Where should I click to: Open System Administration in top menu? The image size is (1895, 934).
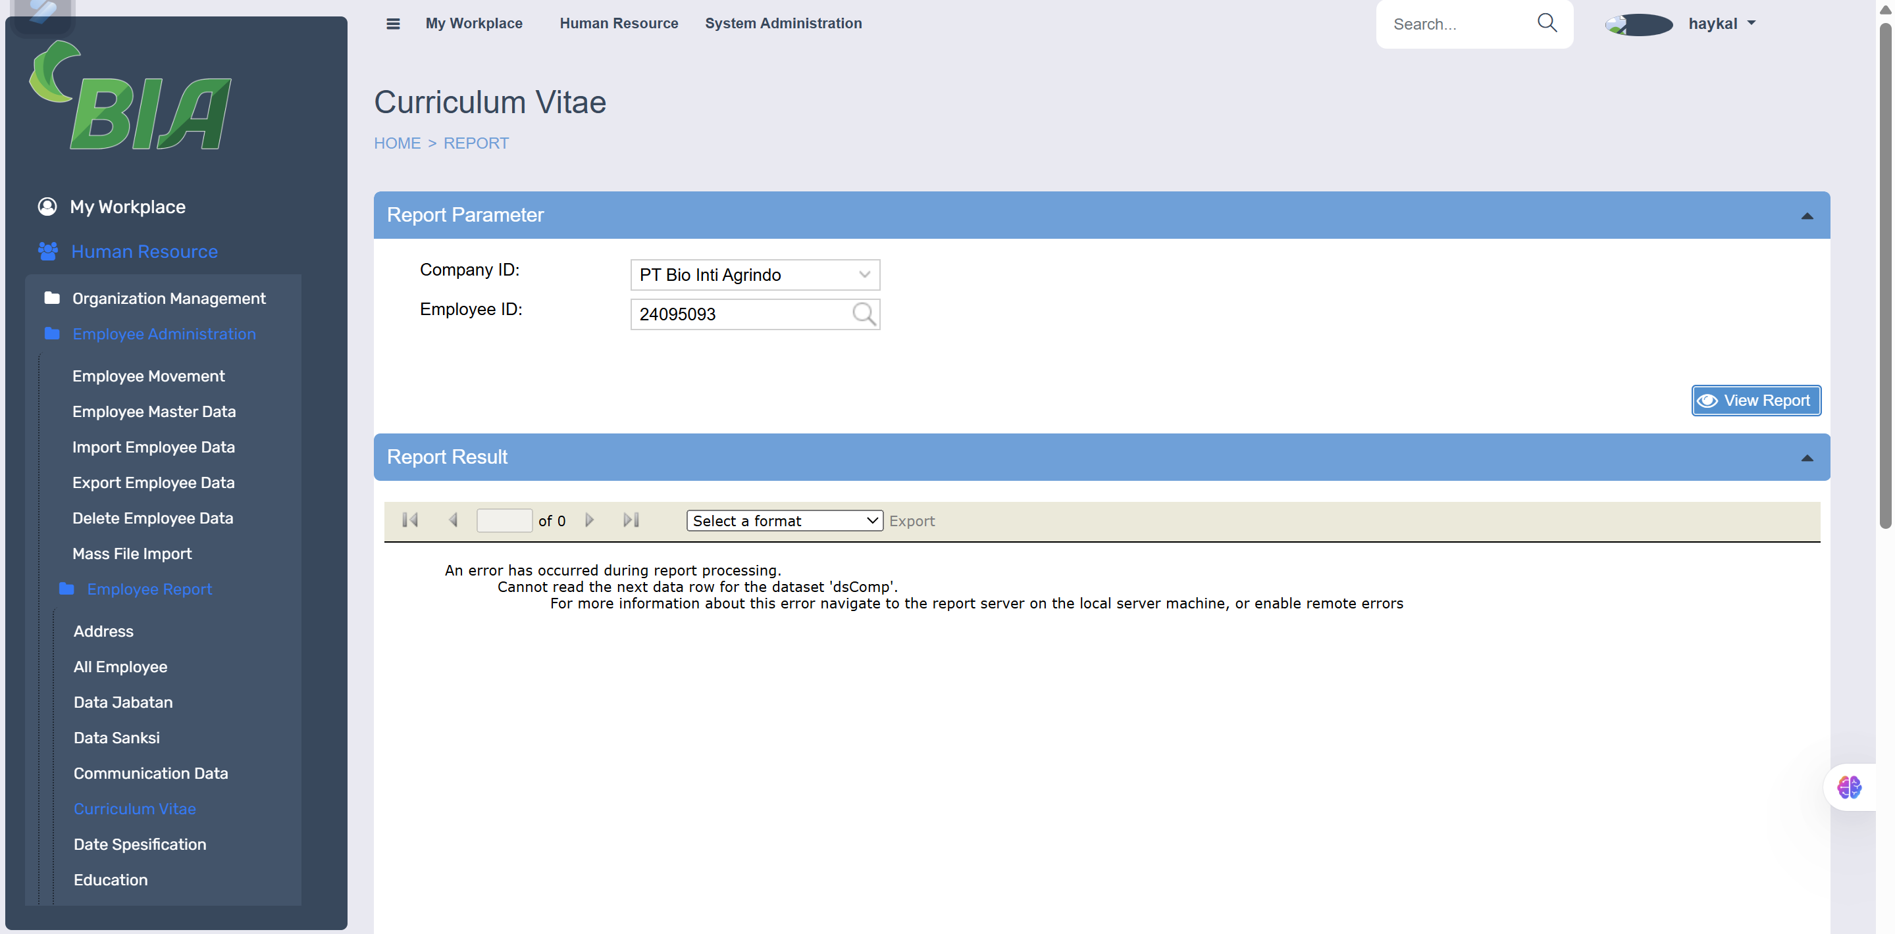(x=783, y=24)
